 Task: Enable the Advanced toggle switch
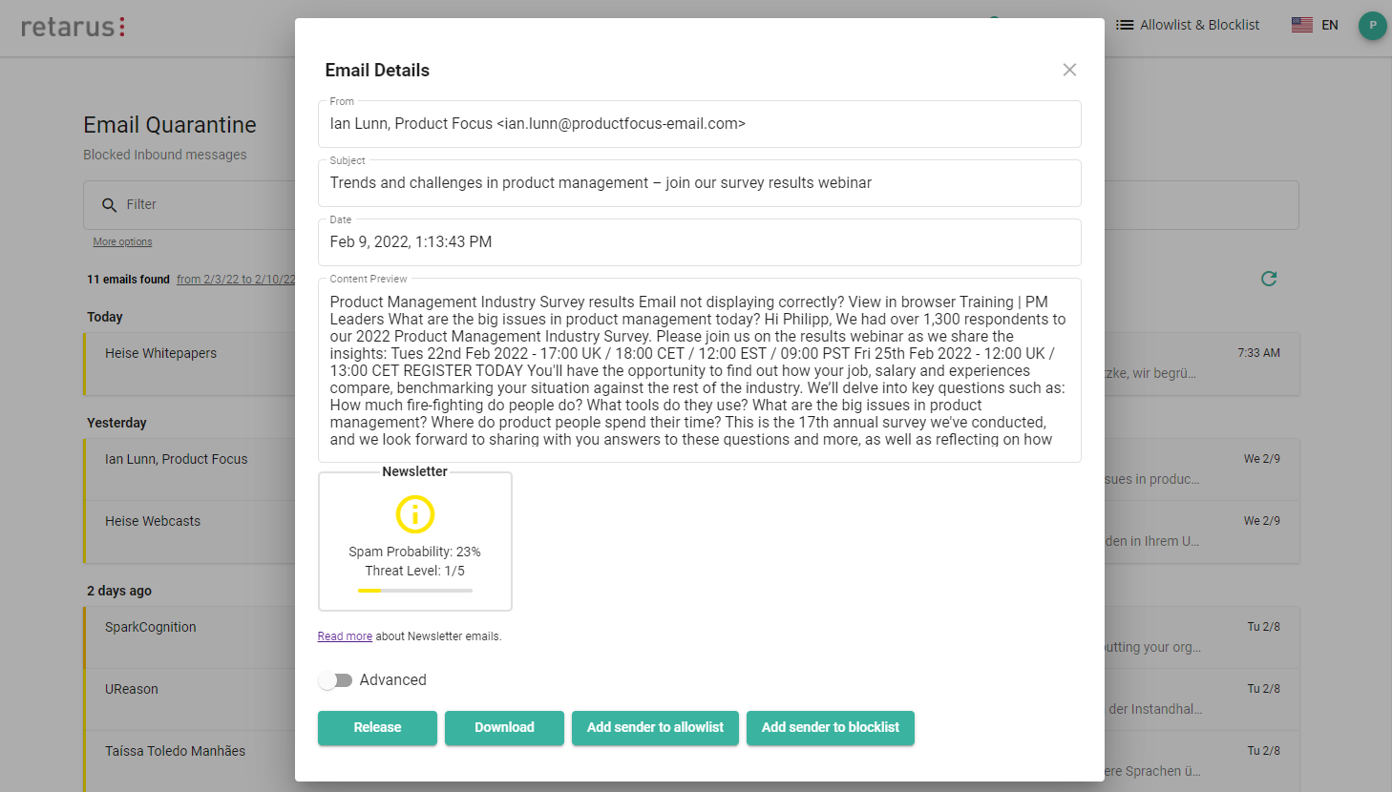click(335, 680)
